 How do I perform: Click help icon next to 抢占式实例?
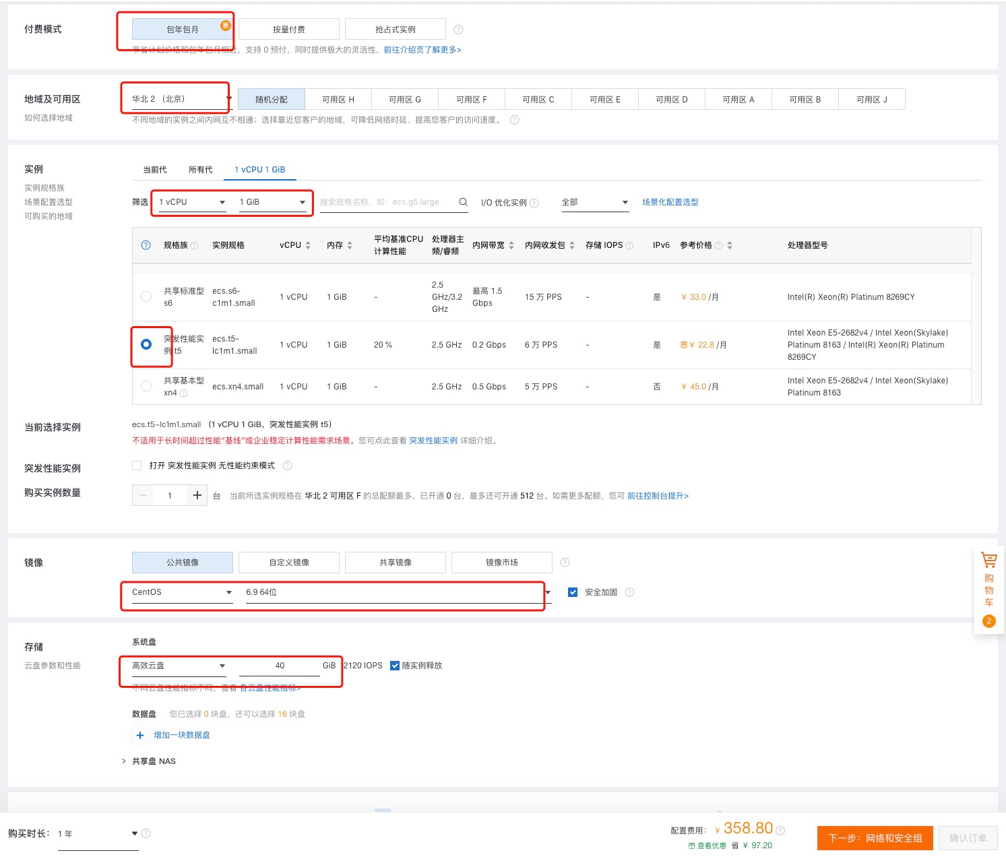coord(458,30)
